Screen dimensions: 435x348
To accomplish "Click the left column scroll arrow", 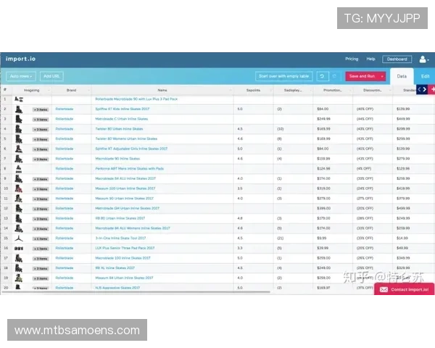I will 420,89.
